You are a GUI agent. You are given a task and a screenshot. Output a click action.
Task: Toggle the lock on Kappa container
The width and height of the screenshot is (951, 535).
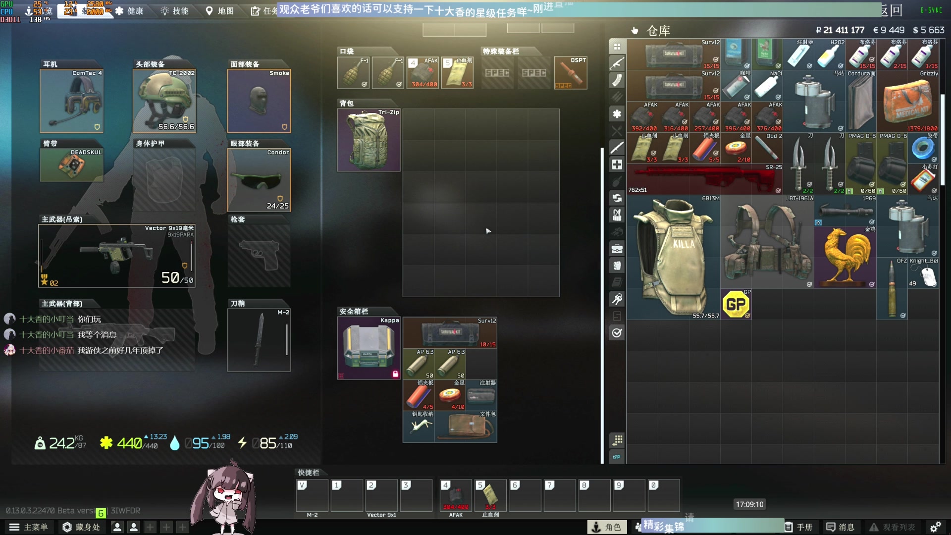pos(395,374)
